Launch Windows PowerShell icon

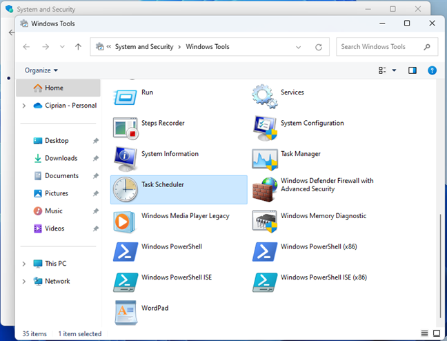126,252
